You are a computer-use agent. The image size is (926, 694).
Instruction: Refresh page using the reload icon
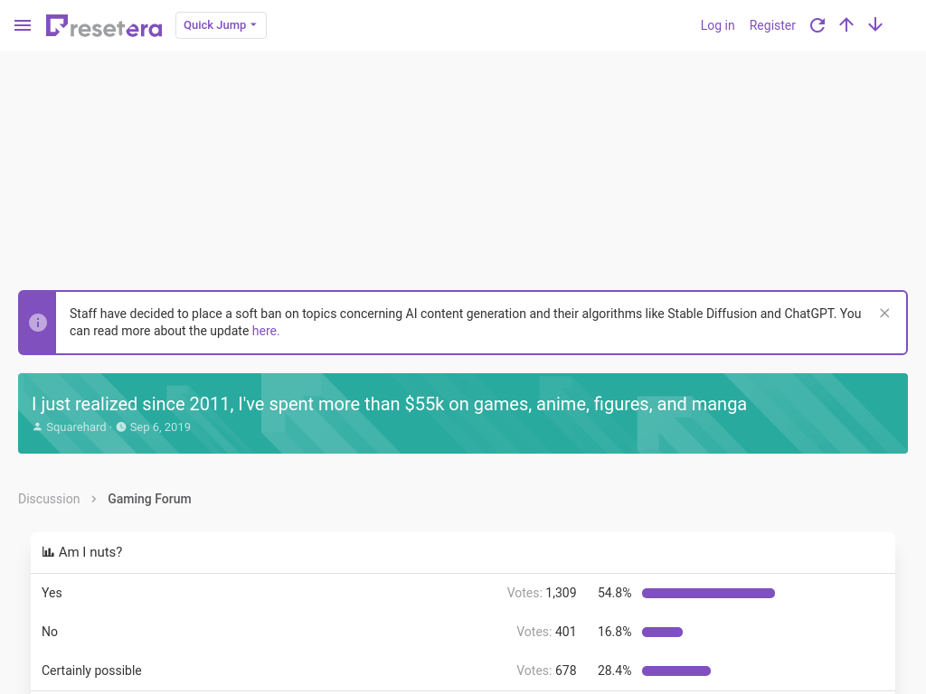tap(817, 25)
